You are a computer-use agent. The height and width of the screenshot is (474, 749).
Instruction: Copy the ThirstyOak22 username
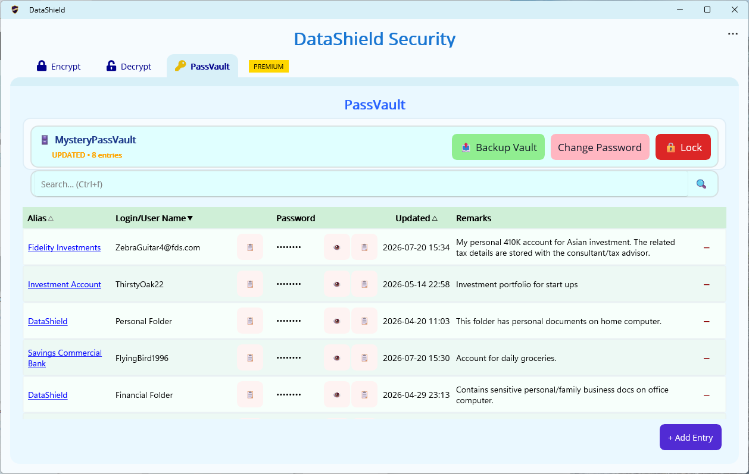coord(250,284)
